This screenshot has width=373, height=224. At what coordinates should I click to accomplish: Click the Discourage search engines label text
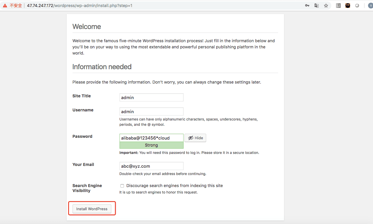(x=174, y=186)
